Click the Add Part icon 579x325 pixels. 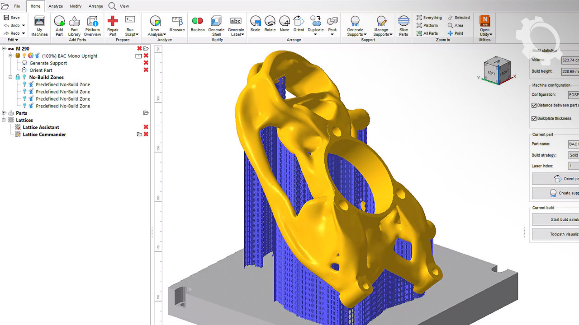coord(59,23)
